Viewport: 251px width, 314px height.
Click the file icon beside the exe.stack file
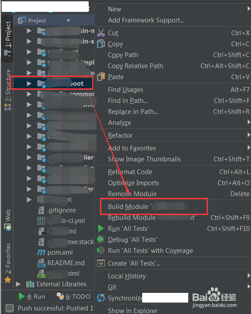tap(41, 242)
